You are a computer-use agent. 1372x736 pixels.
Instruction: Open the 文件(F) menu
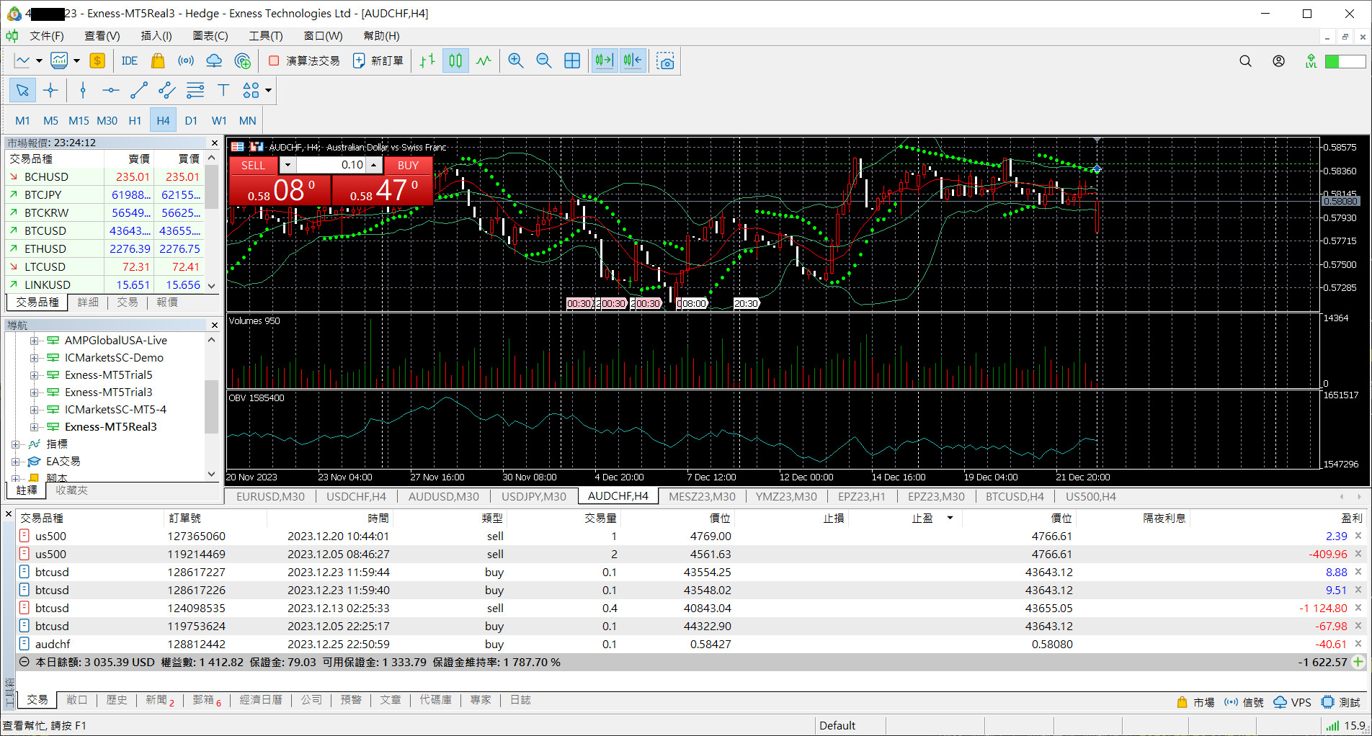click(x=47, y=35)
